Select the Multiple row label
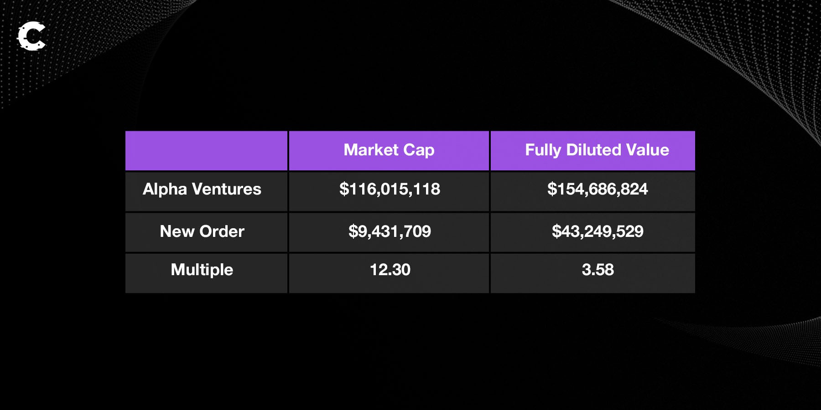The height and width of the screenshot is (410, 821). [202, 270]
